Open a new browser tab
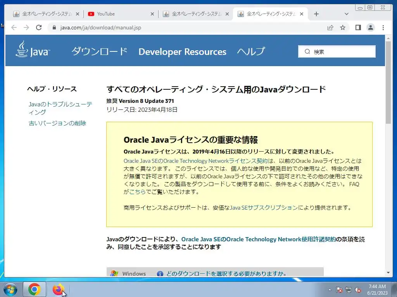Image resolution: width=397 pixels, height=297 pixels. pyautogui.click(x=316, y=14)
